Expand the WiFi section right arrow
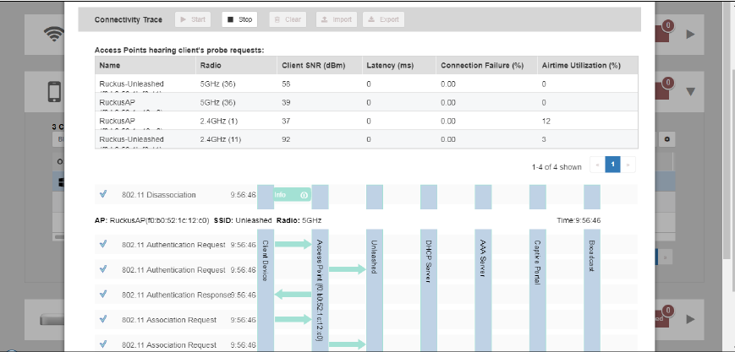Viewport: 735px width, 352px height. 690,35
